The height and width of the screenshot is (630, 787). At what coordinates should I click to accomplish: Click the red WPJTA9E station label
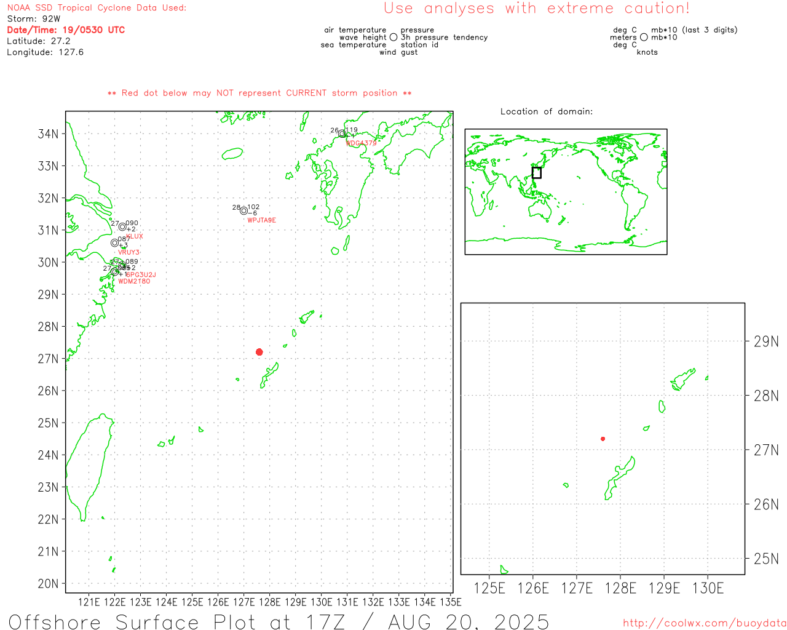click(262, 220)
